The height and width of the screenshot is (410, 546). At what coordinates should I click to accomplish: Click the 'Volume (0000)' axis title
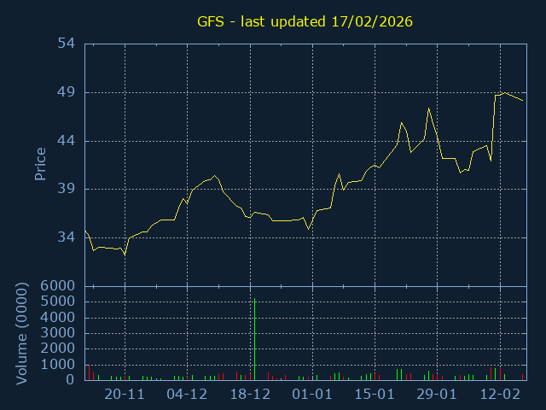pos(21,334)
